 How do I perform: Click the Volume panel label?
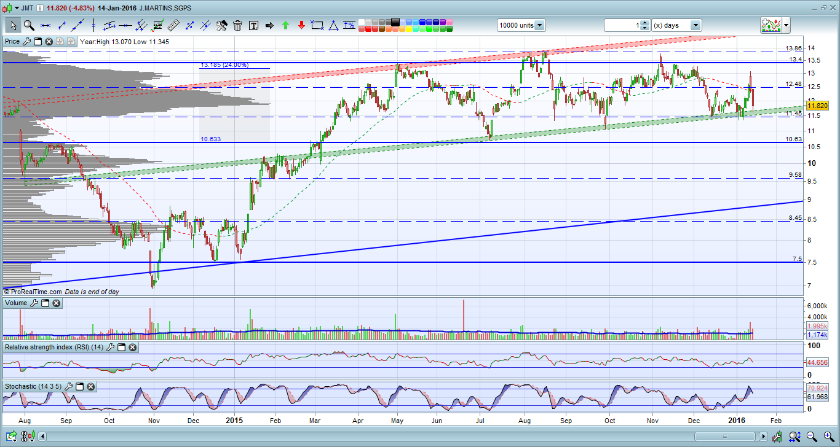(16, 303)
